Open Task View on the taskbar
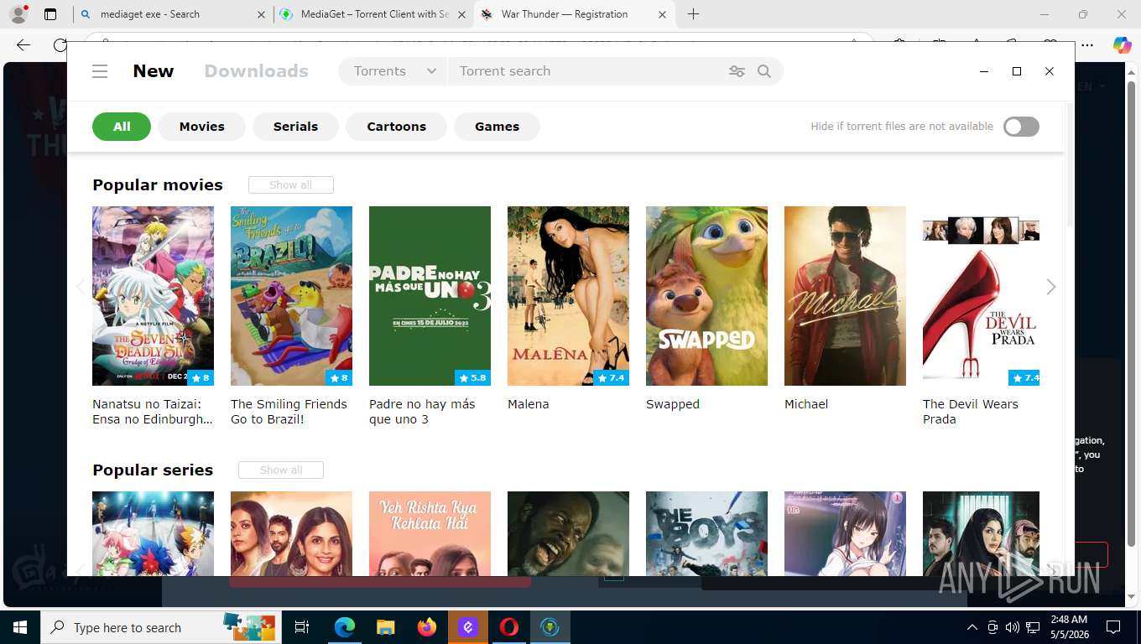The width and height of the screenshot is (1141, 644). (x=303, y=627)
